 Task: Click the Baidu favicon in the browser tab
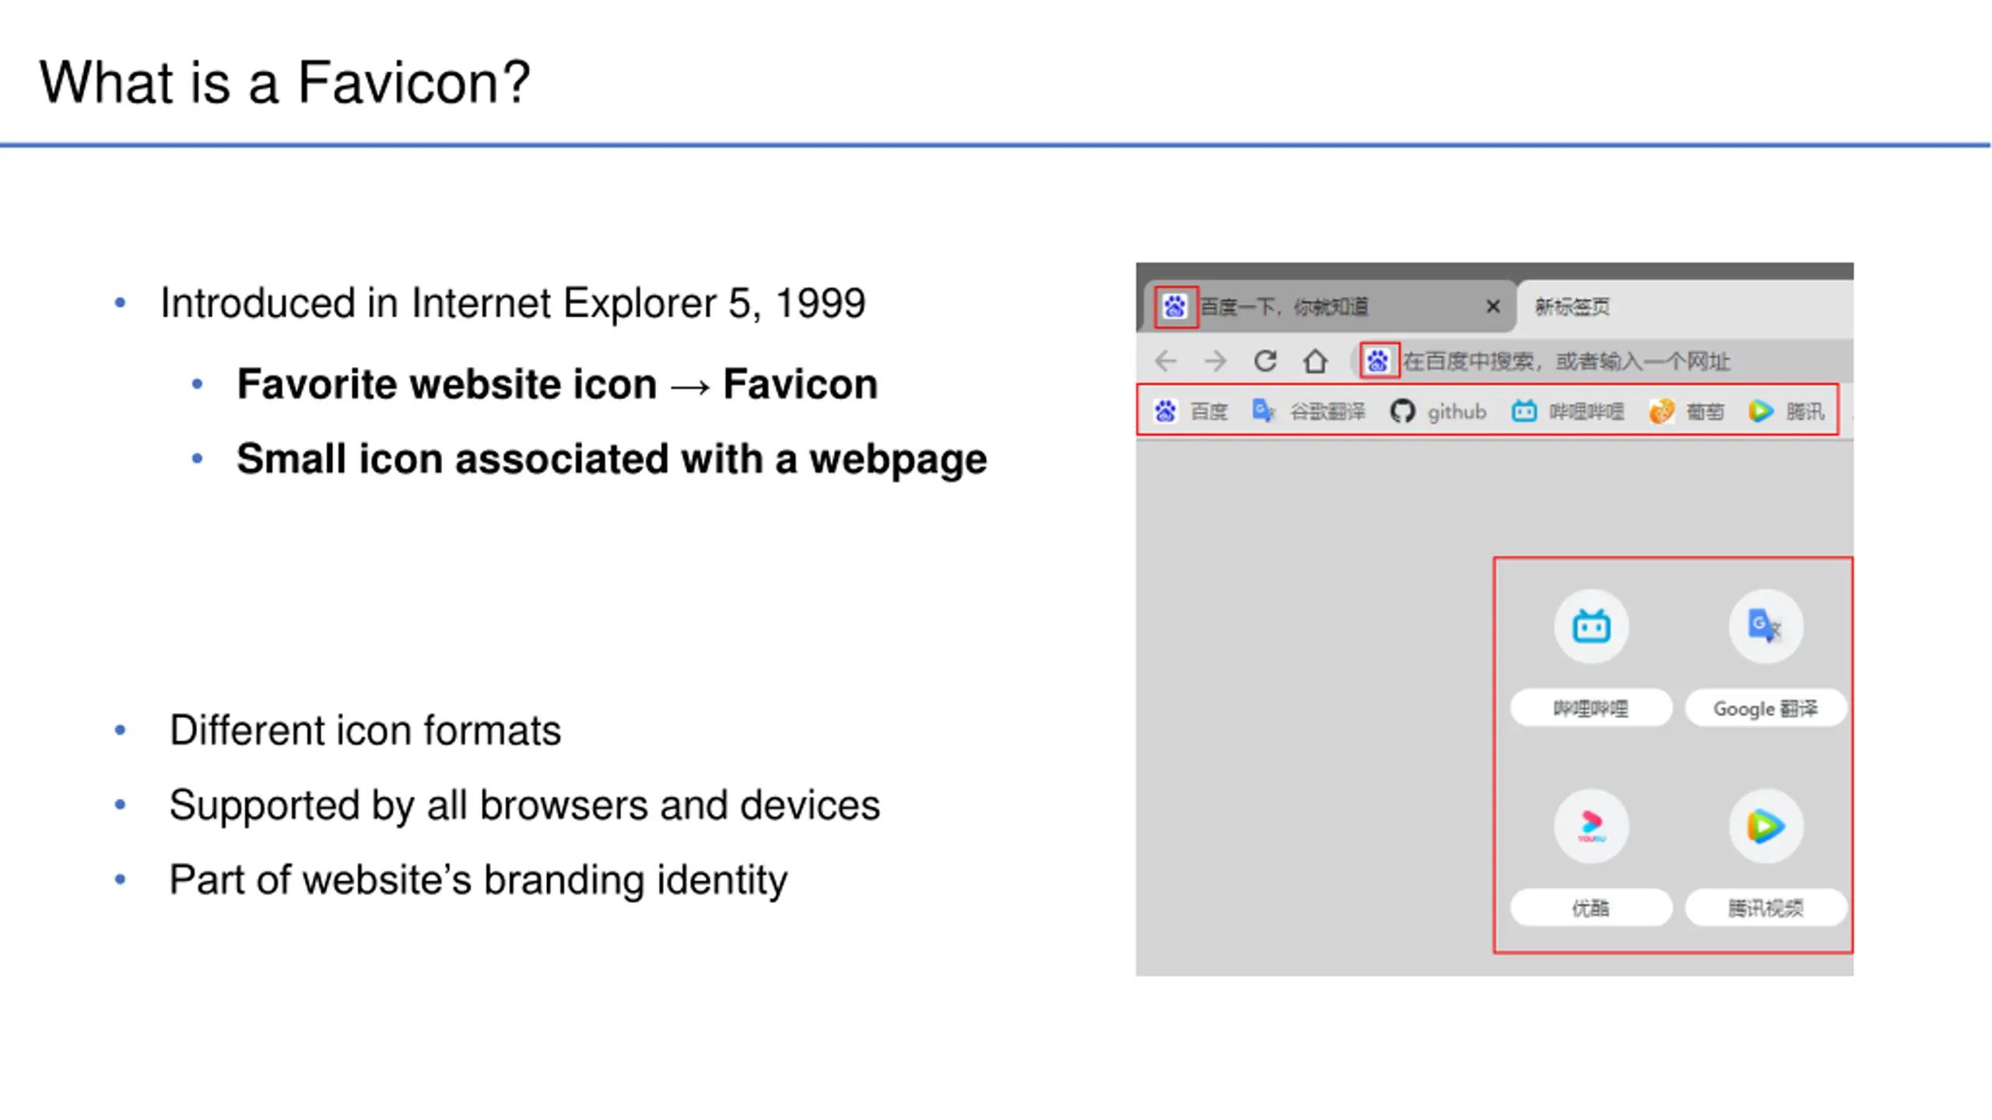coord(1175,306)
